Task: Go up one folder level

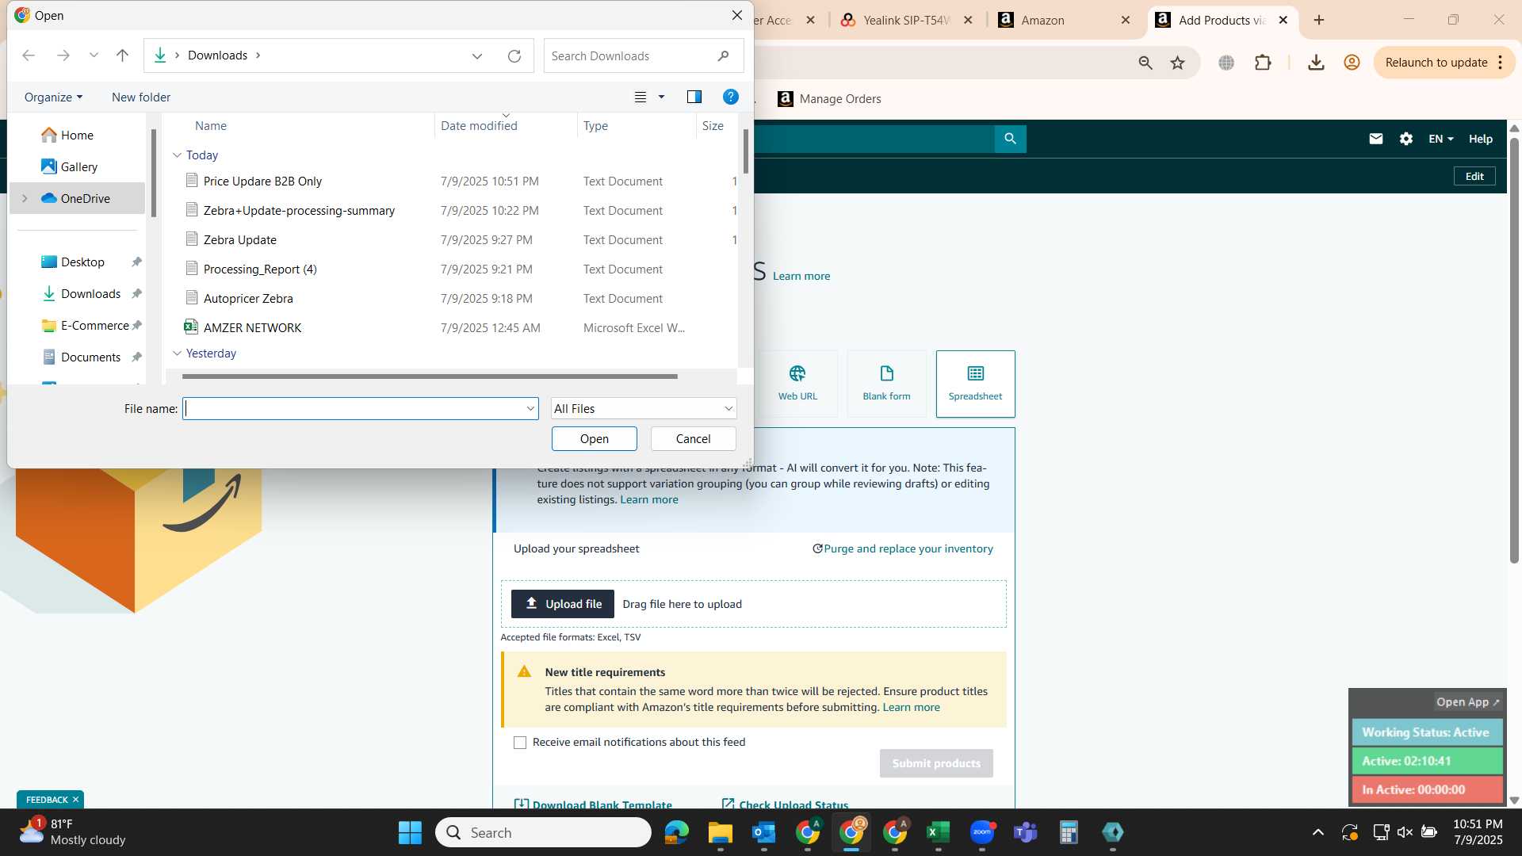Action: coord(122,55)
